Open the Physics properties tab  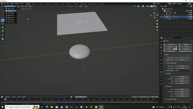pyautogui.click(x=161, y=72)
